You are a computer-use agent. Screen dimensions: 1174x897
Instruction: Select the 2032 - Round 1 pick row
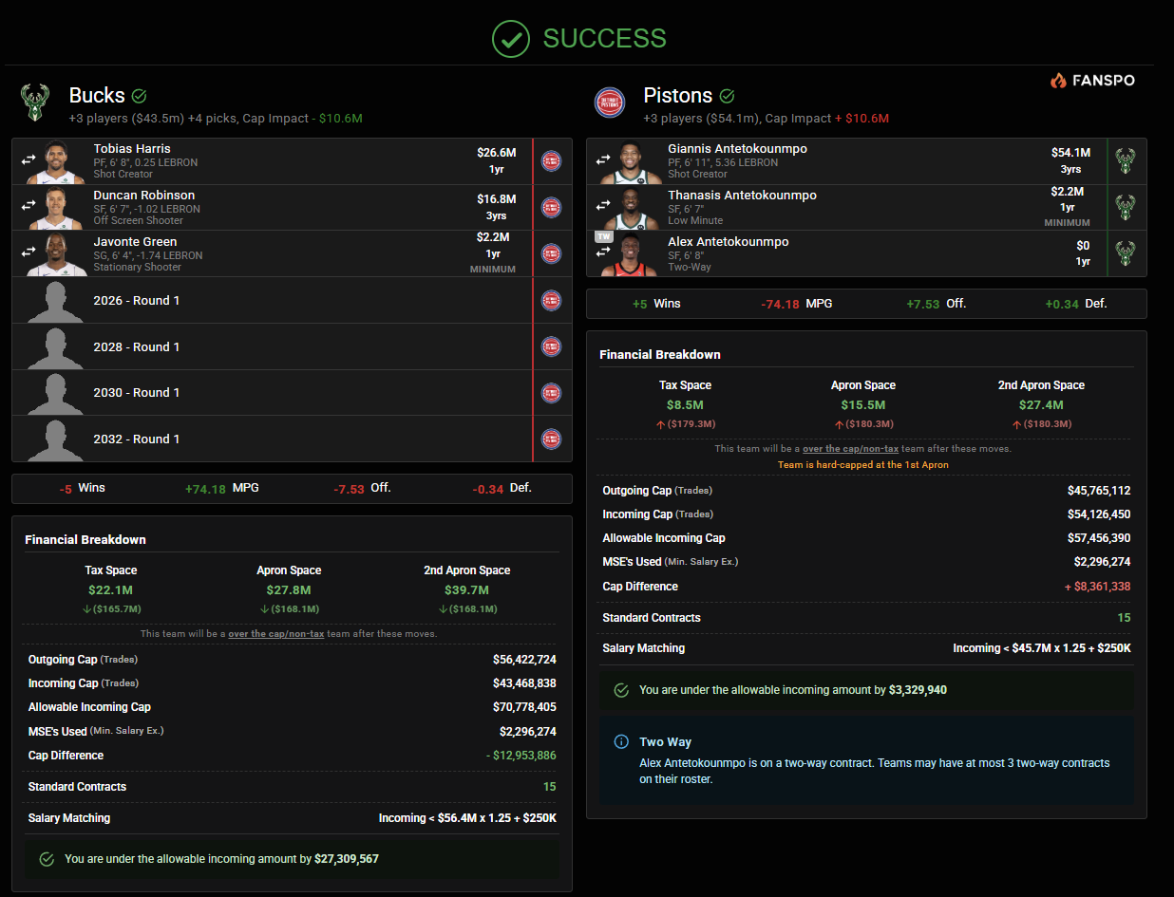(292, 439)
